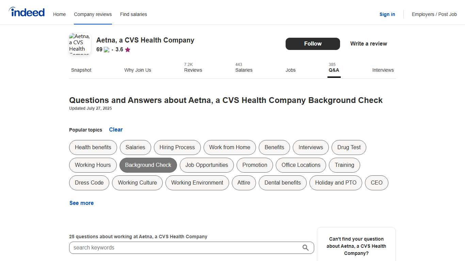
Task: Enable the Drug Test topic filter
Action: 349,147
